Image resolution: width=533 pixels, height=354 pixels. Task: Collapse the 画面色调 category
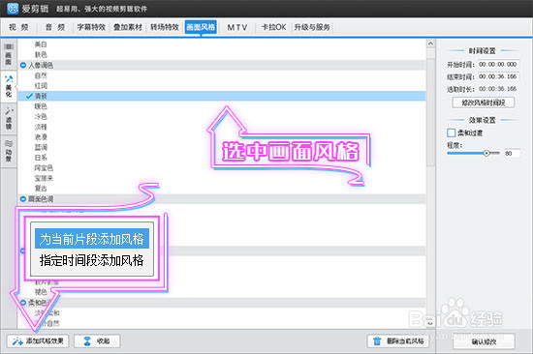(23, 199)
